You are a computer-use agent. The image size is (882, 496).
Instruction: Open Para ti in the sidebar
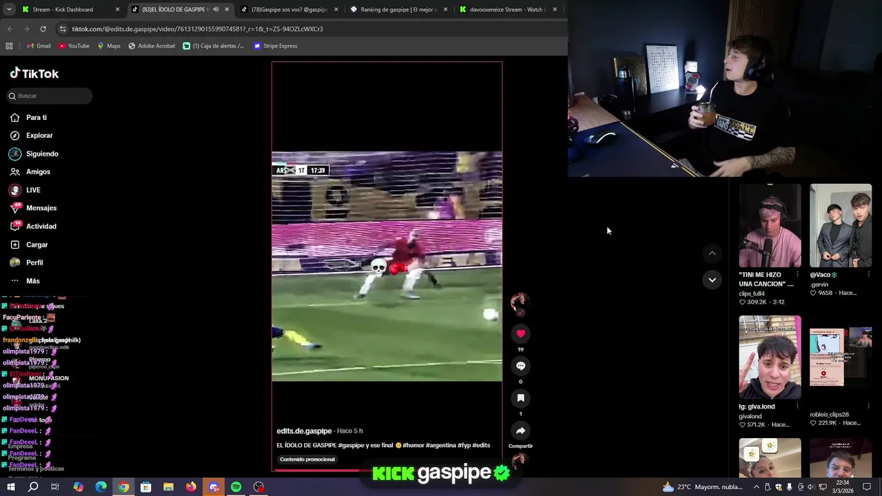click(28, 118)
